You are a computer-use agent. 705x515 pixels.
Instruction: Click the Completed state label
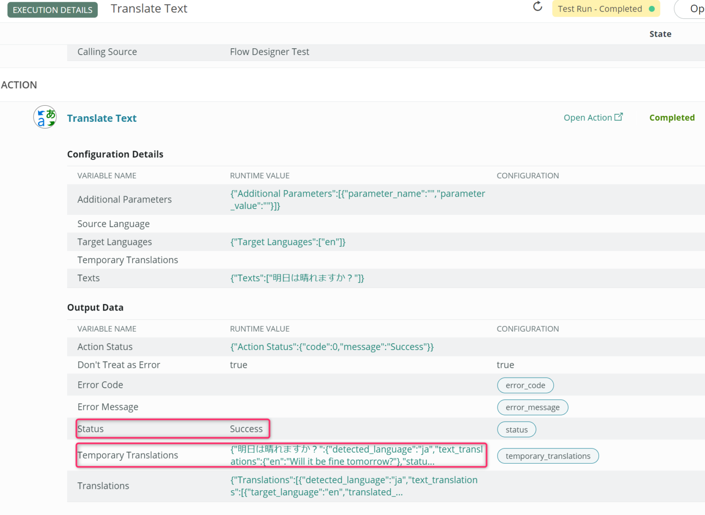click(x=671, y=118)
